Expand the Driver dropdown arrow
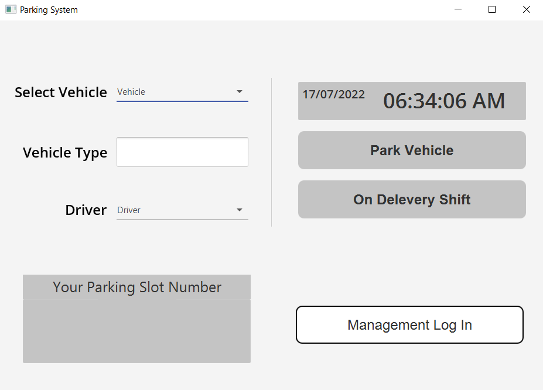543x390 pixels. (239, 210)
